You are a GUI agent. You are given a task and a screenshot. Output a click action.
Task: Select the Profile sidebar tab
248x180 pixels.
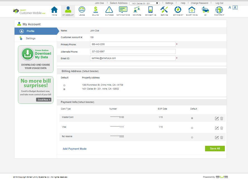tap(31, 31)
